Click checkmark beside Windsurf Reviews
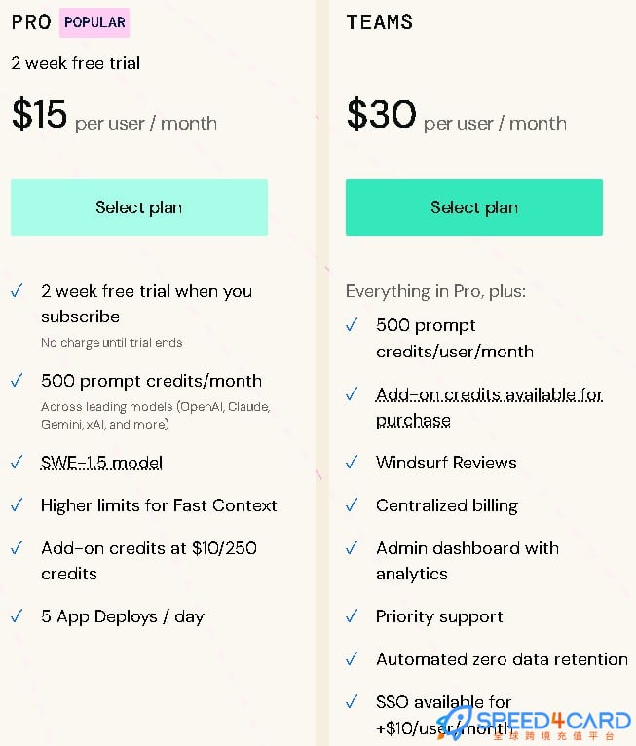636x746 pixels. click(352, 463)
